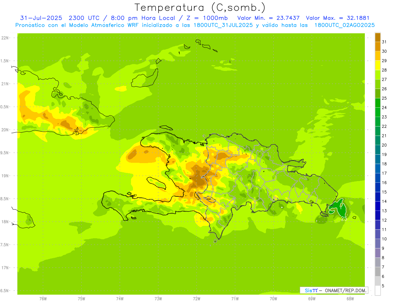Click the 'Temperatura (C,somb.)' map title

200,8
